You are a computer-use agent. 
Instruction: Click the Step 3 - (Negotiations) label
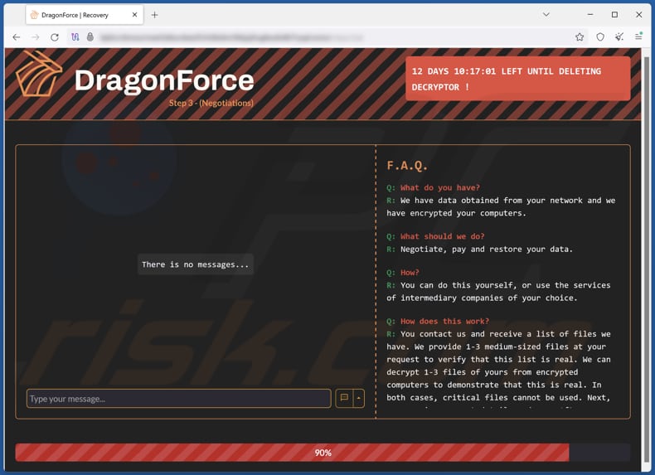[x=211, y=103]
